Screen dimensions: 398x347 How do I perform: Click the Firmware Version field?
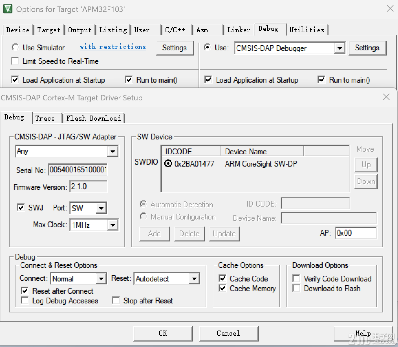coord(88,187)
